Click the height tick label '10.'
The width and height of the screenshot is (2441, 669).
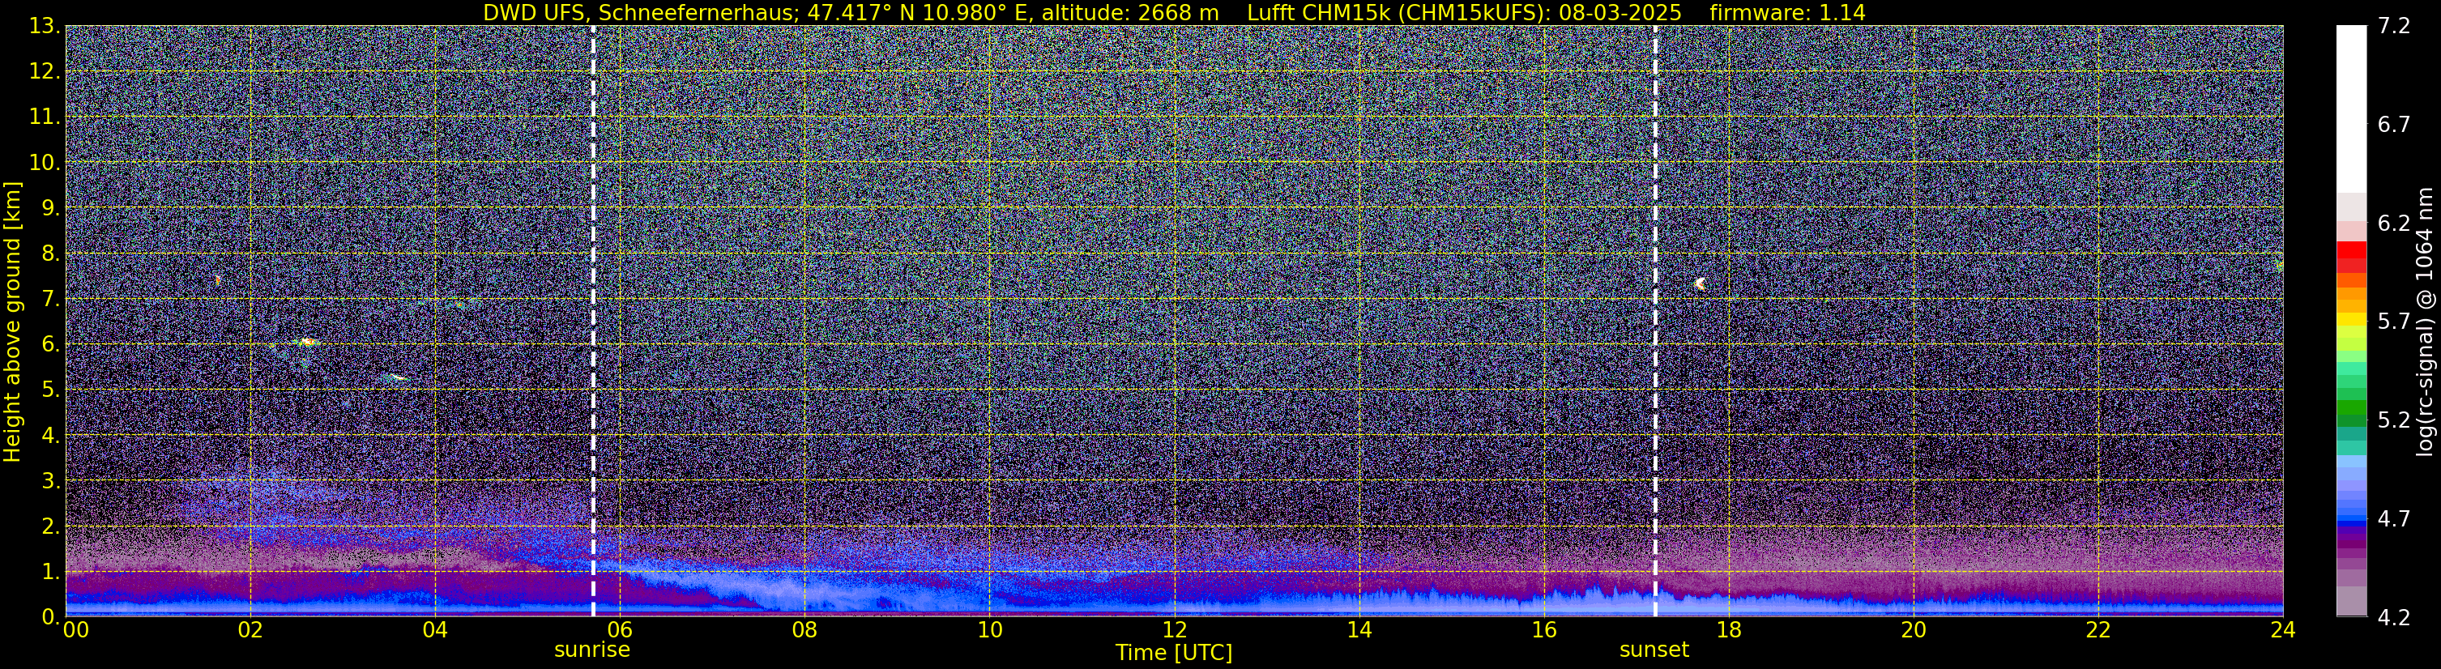45,163
